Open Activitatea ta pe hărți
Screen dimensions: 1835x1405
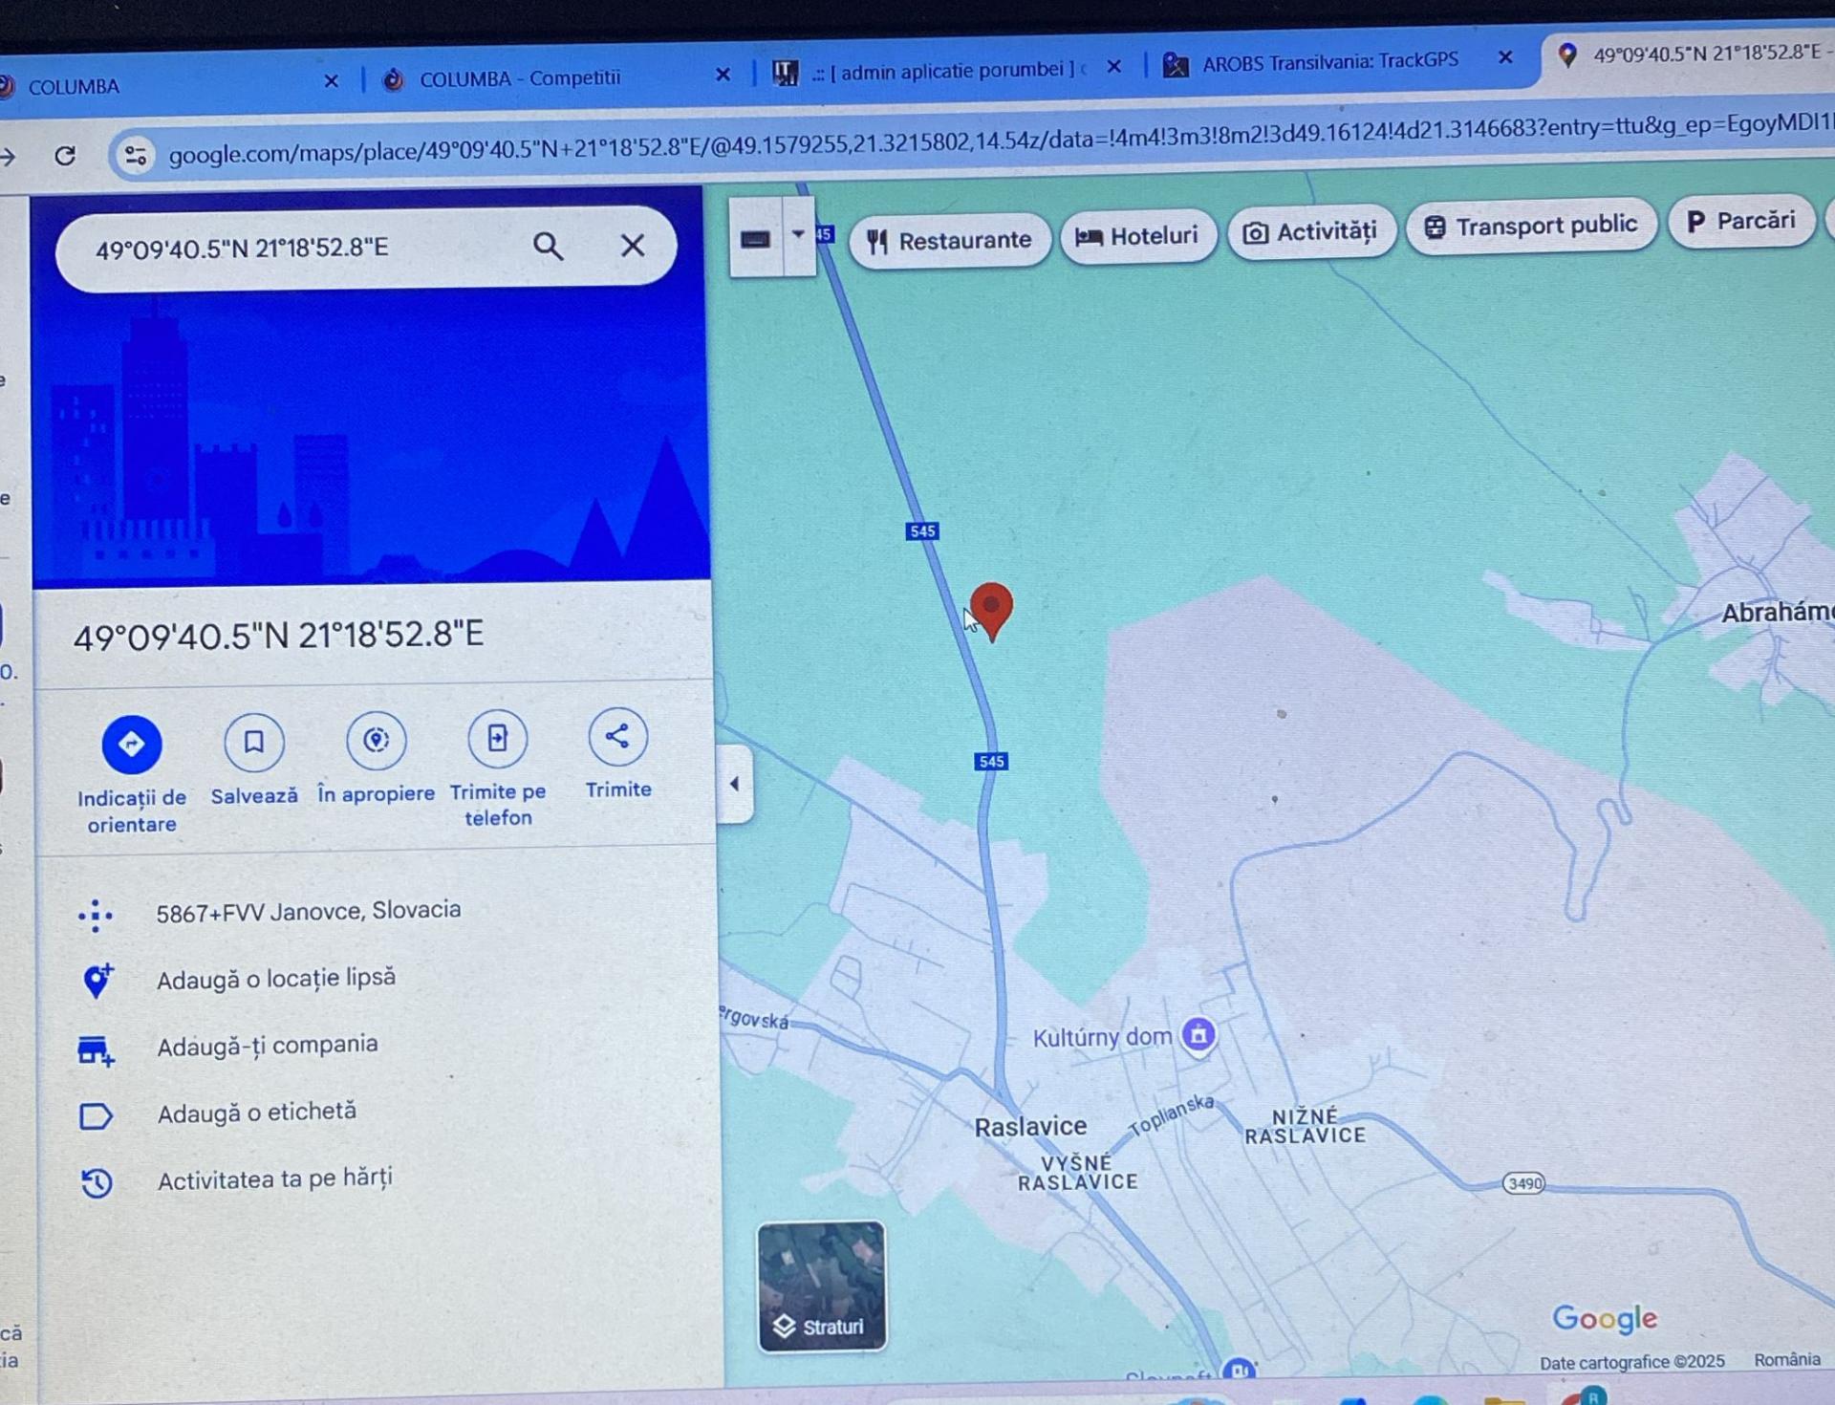274,1179
